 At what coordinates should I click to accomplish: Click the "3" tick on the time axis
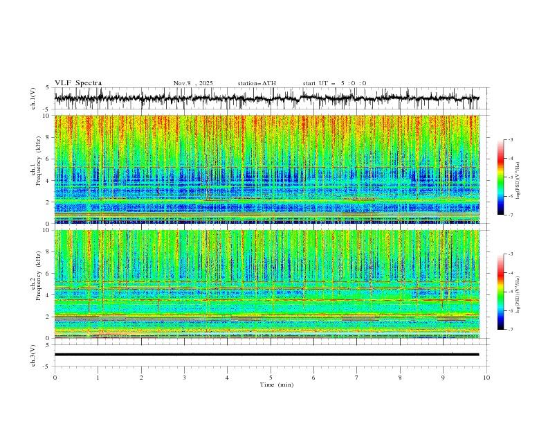[x=184, y=378]
